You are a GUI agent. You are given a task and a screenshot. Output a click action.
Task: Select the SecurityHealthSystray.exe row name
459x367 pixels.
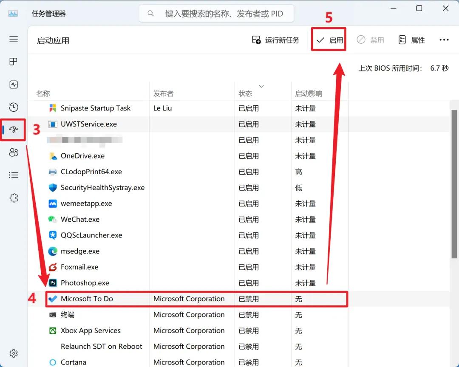[102, 188]
